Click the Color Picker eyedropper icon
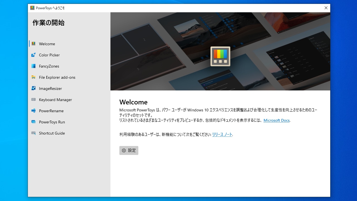Screen dimensions: 357x201 33,55
